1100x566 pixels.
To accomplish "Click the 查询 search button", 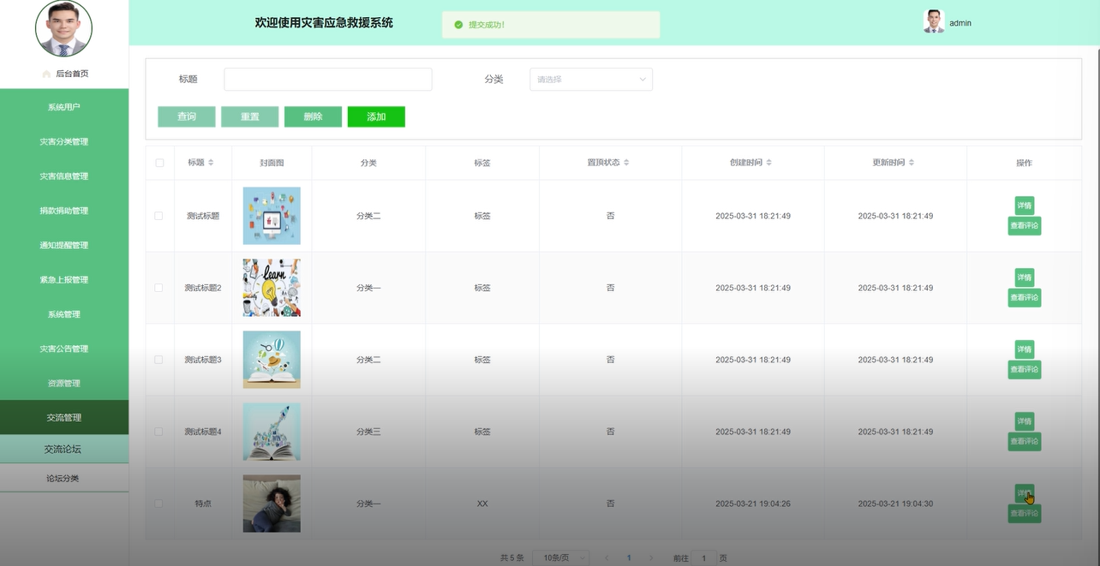I will pos(187,116).
